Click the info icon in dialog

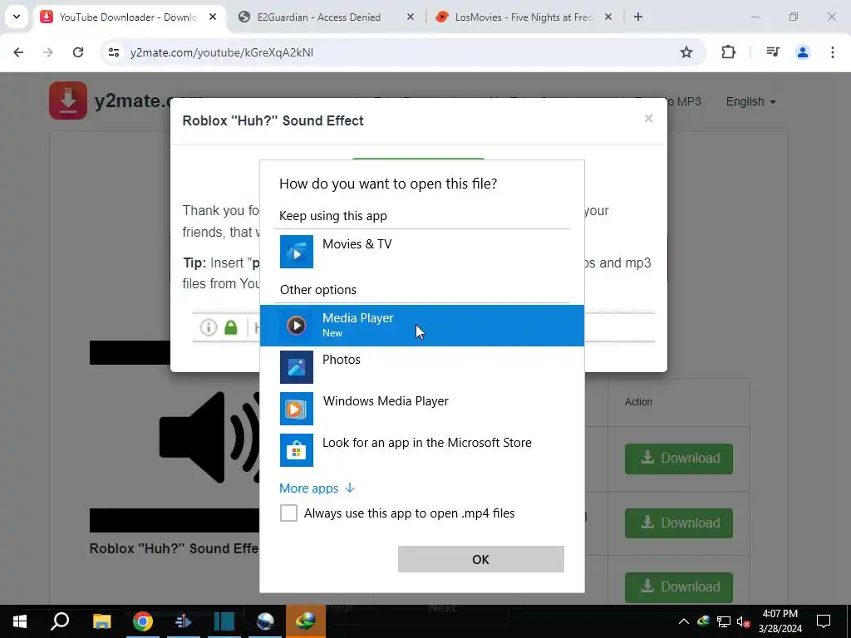(x=209, y=327)
